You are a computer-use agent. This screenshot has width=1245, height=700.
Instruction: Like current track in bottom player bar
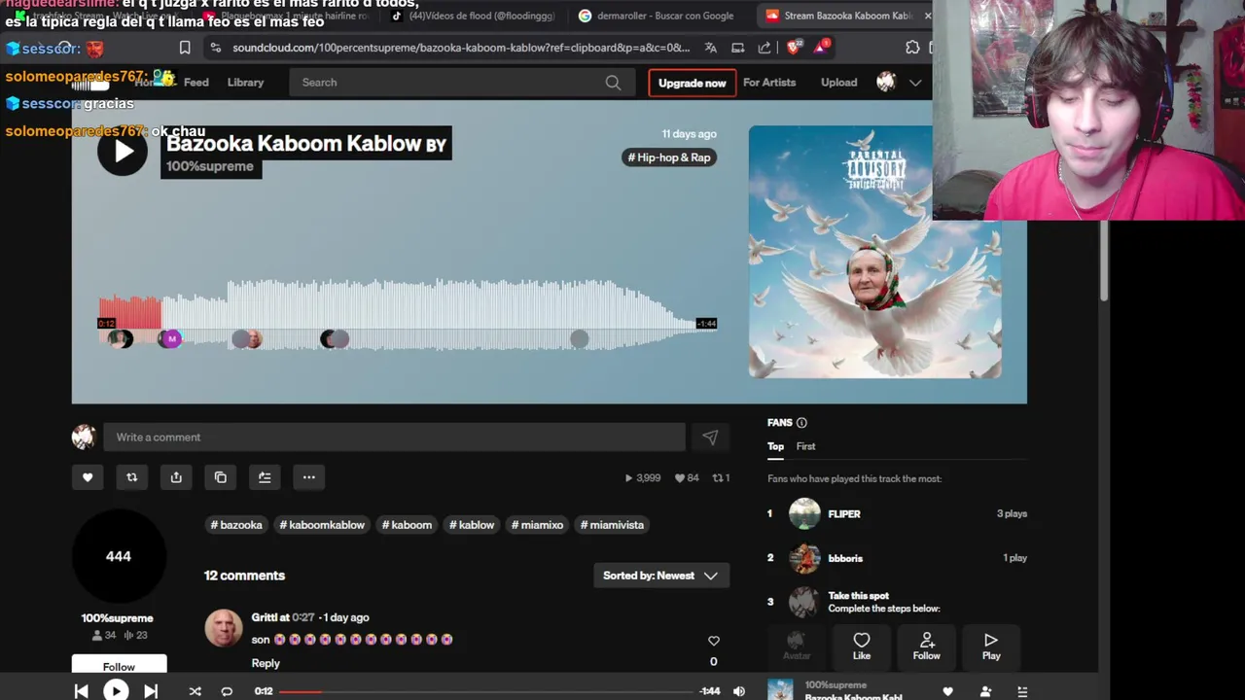click(947, 691)
